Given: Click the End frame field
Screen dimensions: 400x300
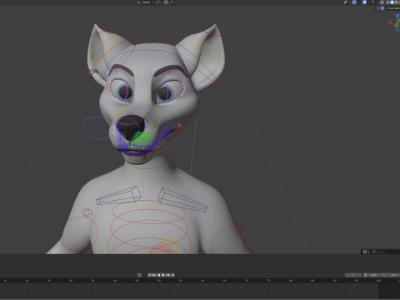Looking at the screenshot, I should coord(394,275).
